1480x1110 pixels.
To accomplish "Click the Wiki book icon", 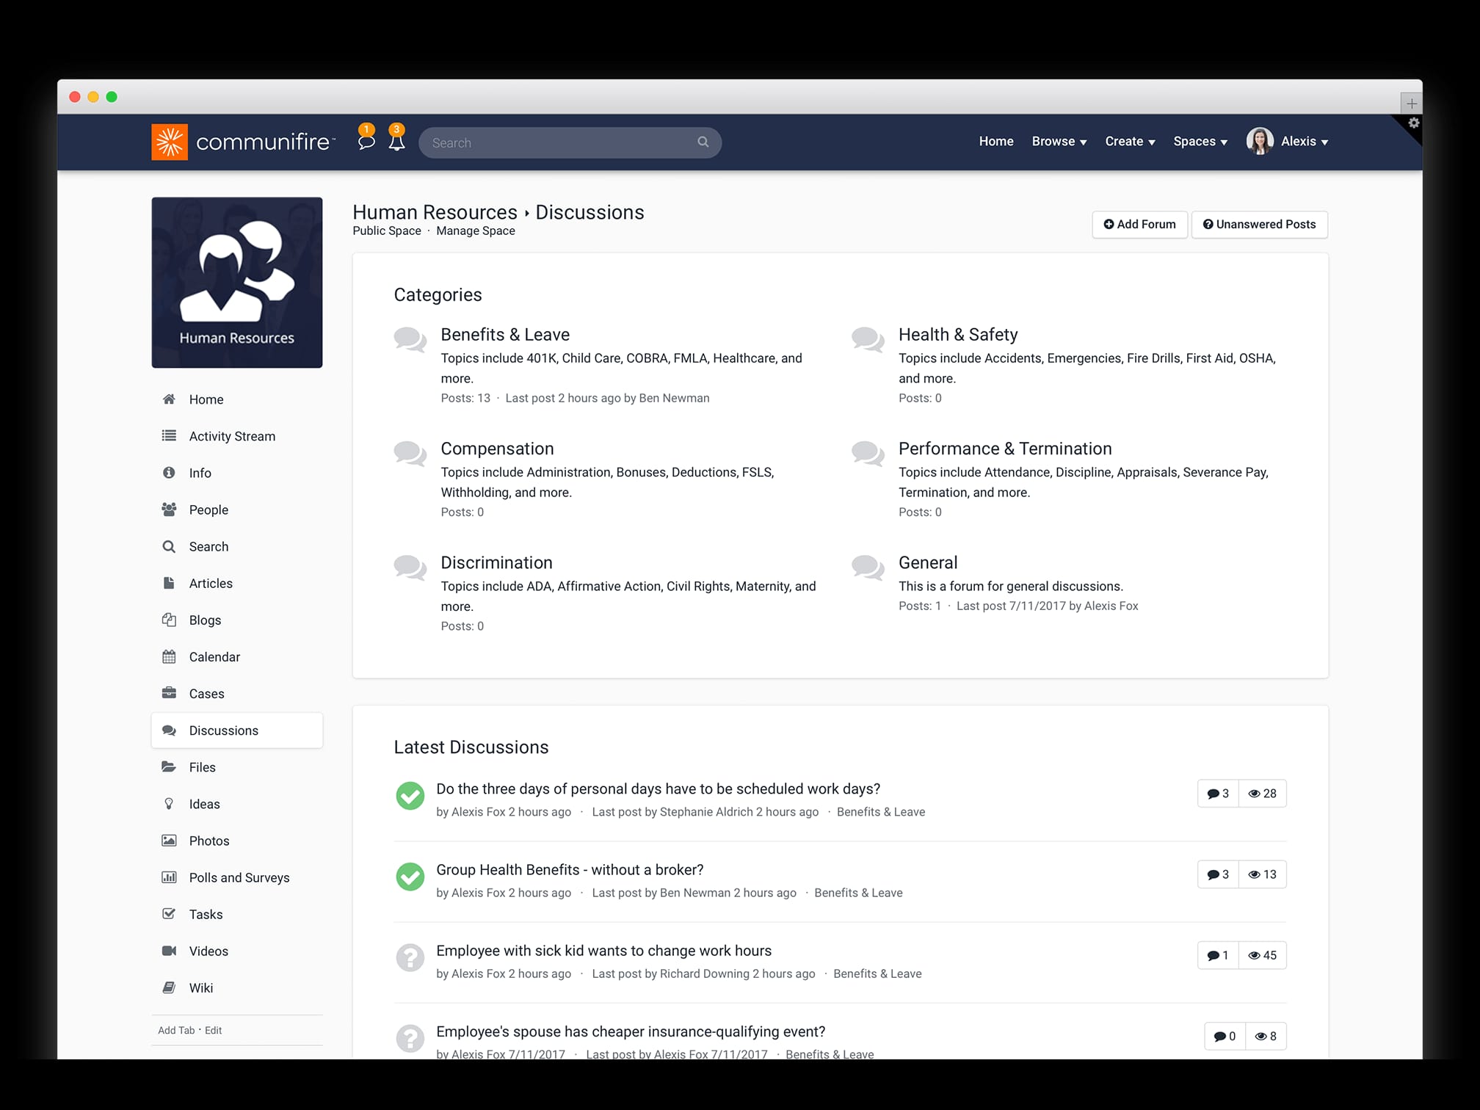I will pyautogui.click(x=169, y=987).
